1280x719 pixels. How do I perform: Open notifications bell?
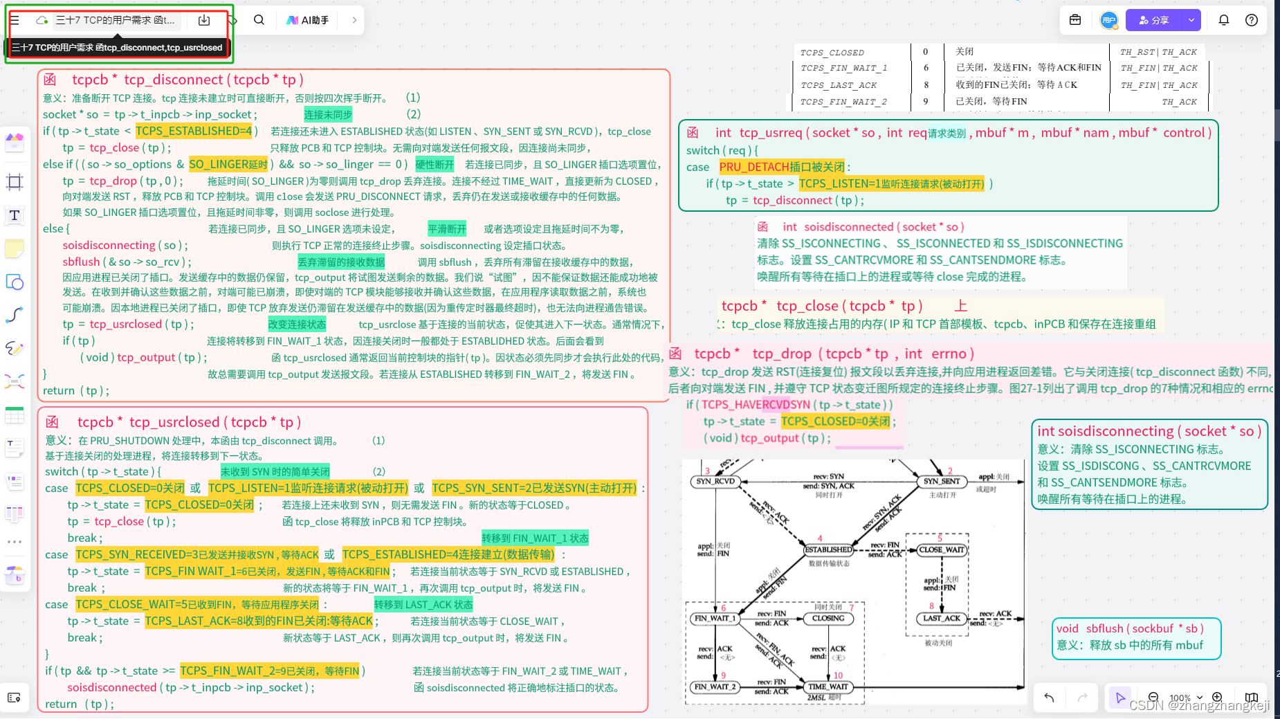(x=1224, y=20)
